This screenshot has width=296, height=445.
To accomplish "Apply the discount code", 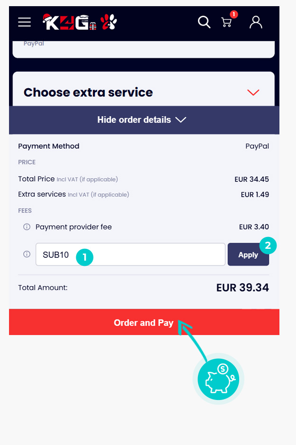I will [x=248, y=254].
